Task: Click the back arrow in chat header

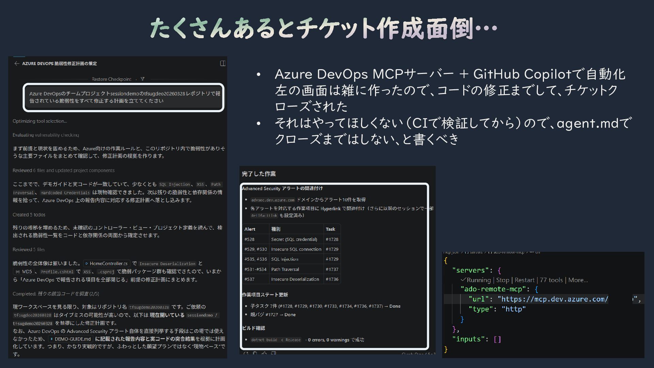Action: tap(17, 63)
